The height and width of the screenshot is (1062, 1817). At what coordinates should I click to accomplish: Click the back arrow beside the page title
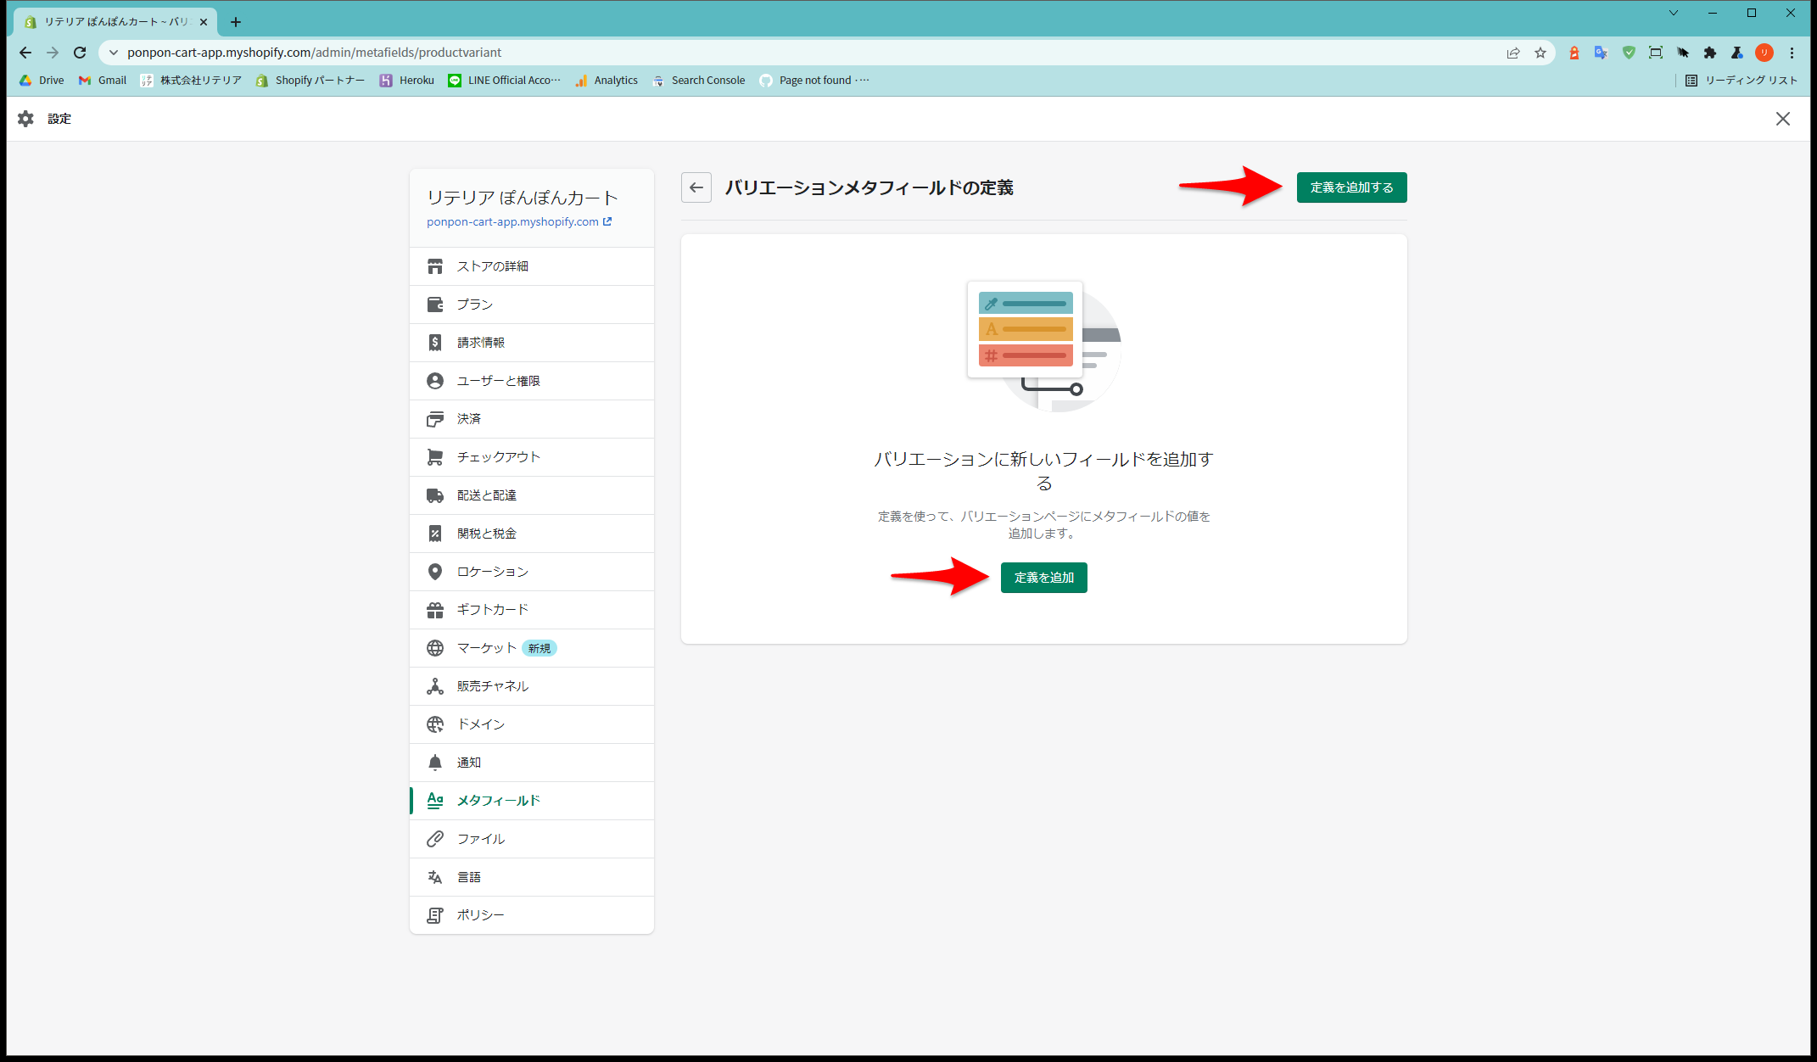pyautogui.click(x=696, y=187)
